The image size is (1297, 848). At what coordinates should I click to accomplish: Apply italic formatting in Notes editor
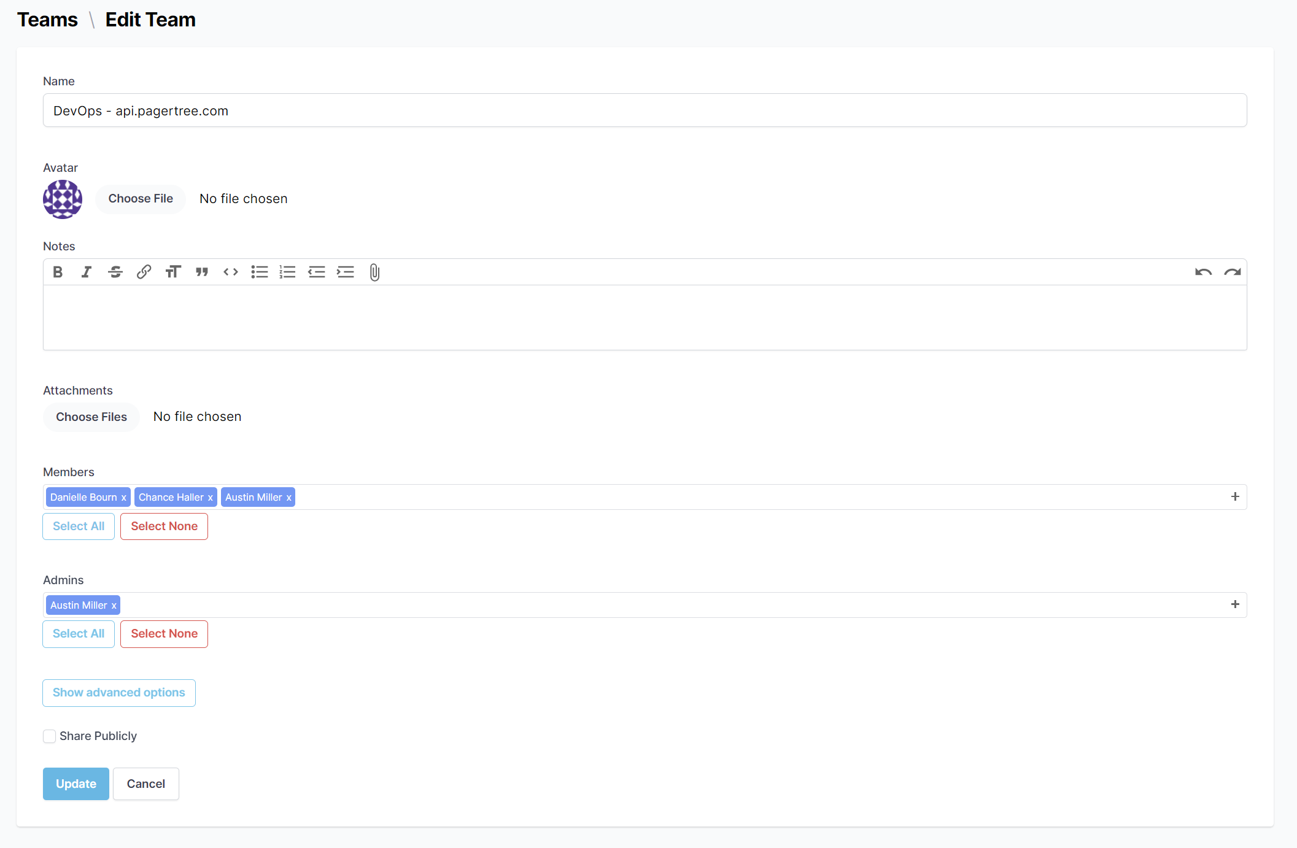coord(87,272)
